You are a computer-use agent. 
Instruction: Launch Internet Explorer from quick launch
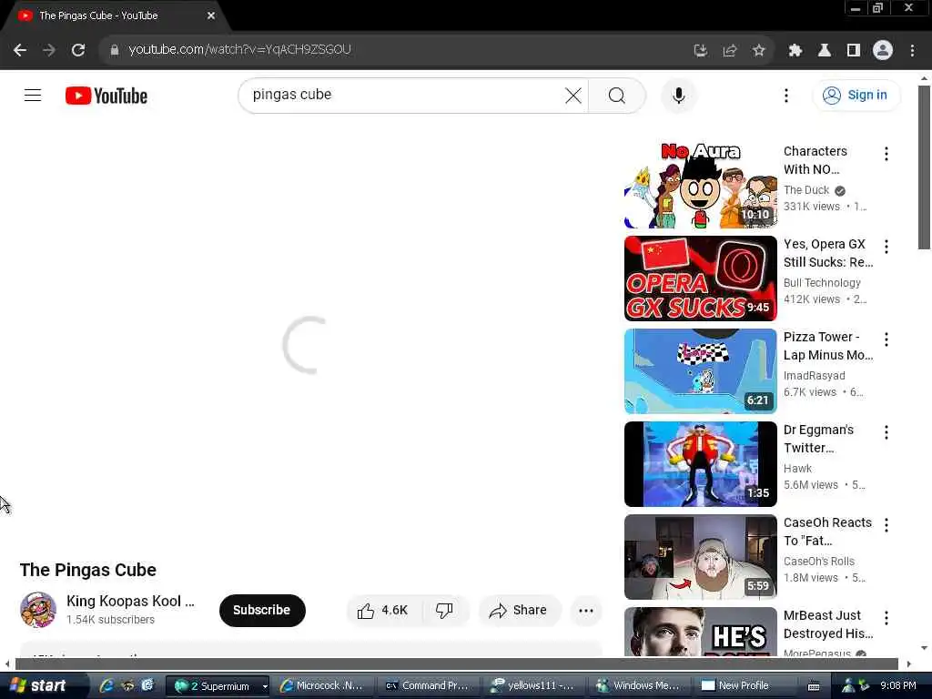click(107, 686)
